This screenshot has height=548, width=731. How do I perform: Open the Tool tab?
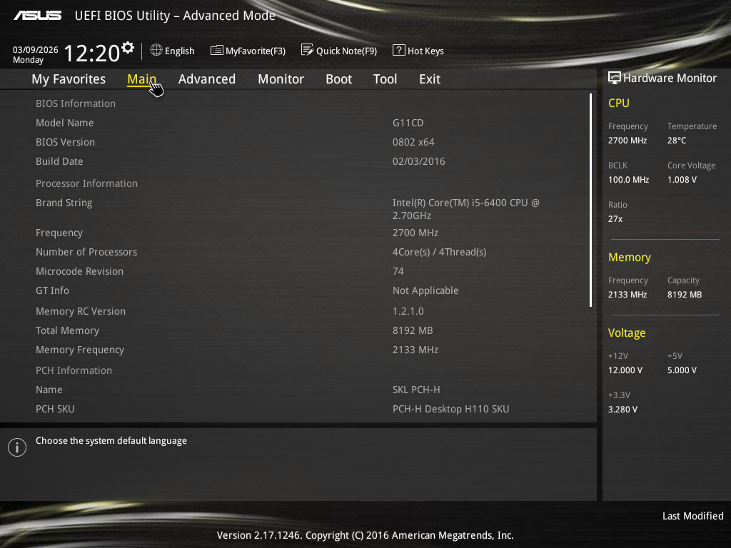pos(385,79)
